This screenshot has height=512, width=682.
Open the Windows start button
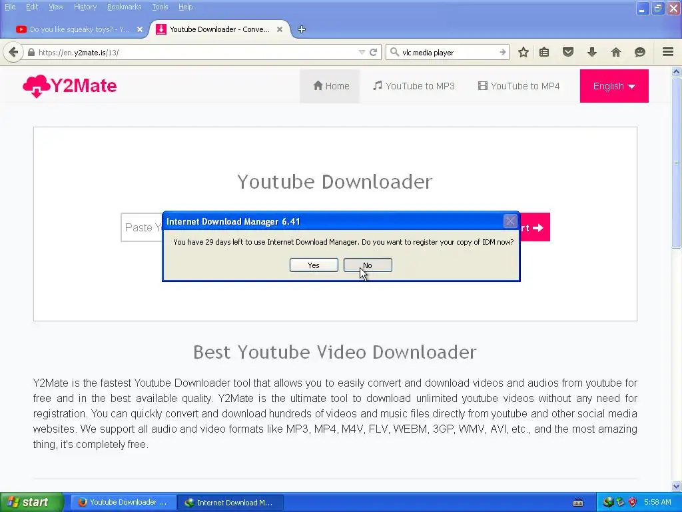[x=32, y=503]
